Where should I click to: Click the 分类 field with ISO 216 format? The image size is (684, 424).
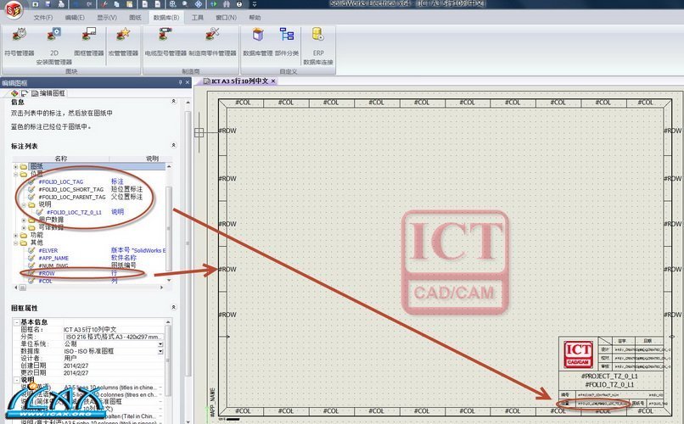[114, 337]
